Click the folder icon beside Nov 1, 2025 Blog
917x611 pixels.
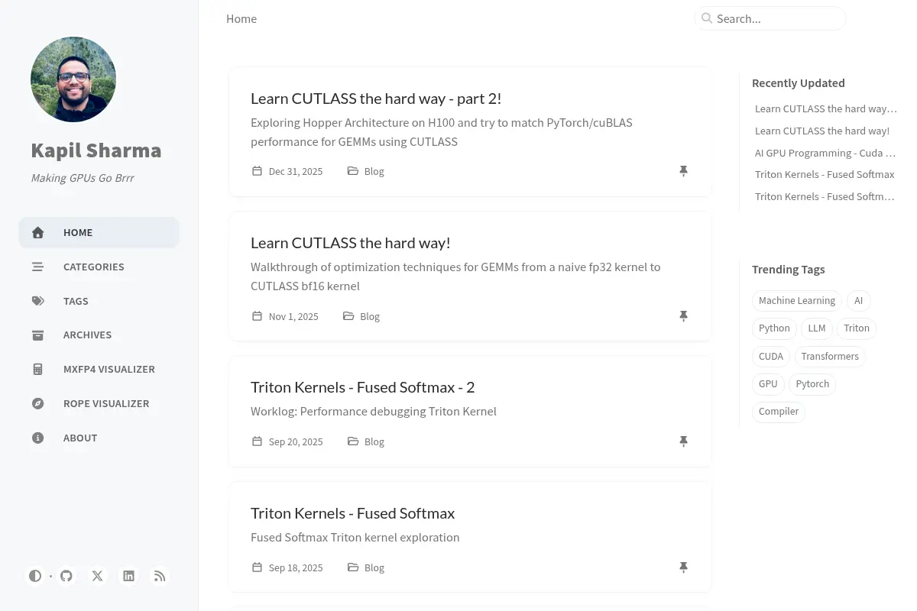tap(348, 315)
